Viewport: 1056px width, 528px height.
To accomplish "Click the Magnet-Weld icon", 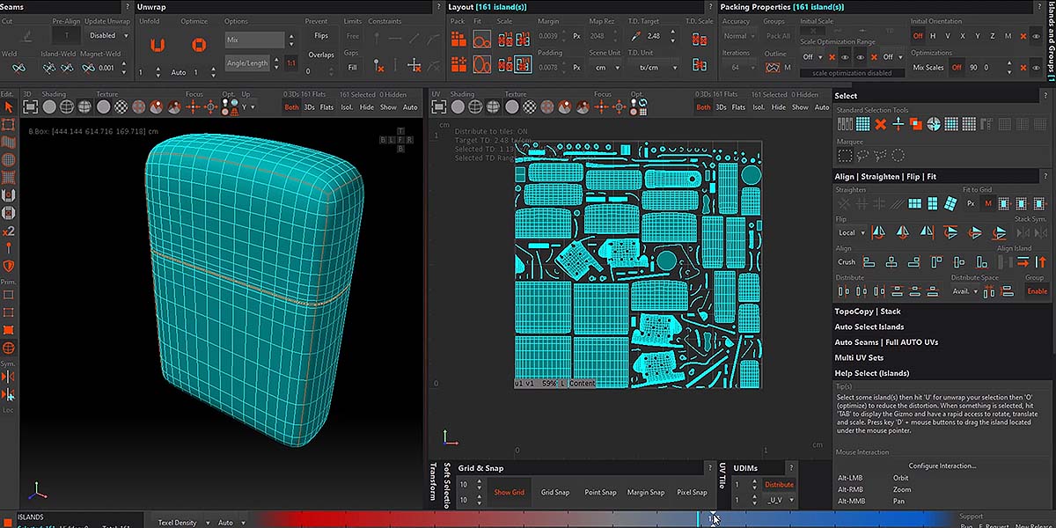I will (87, 68).
